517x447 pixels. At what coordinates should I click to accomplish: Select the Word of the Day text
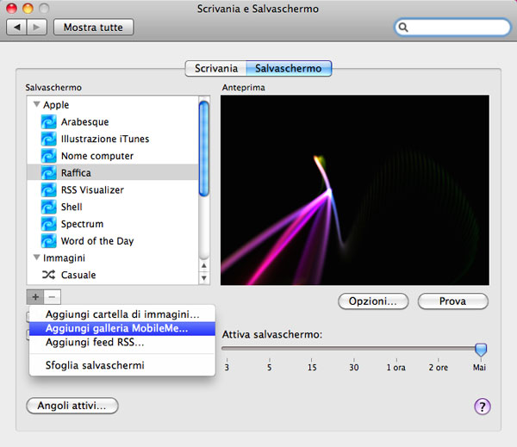97,241
